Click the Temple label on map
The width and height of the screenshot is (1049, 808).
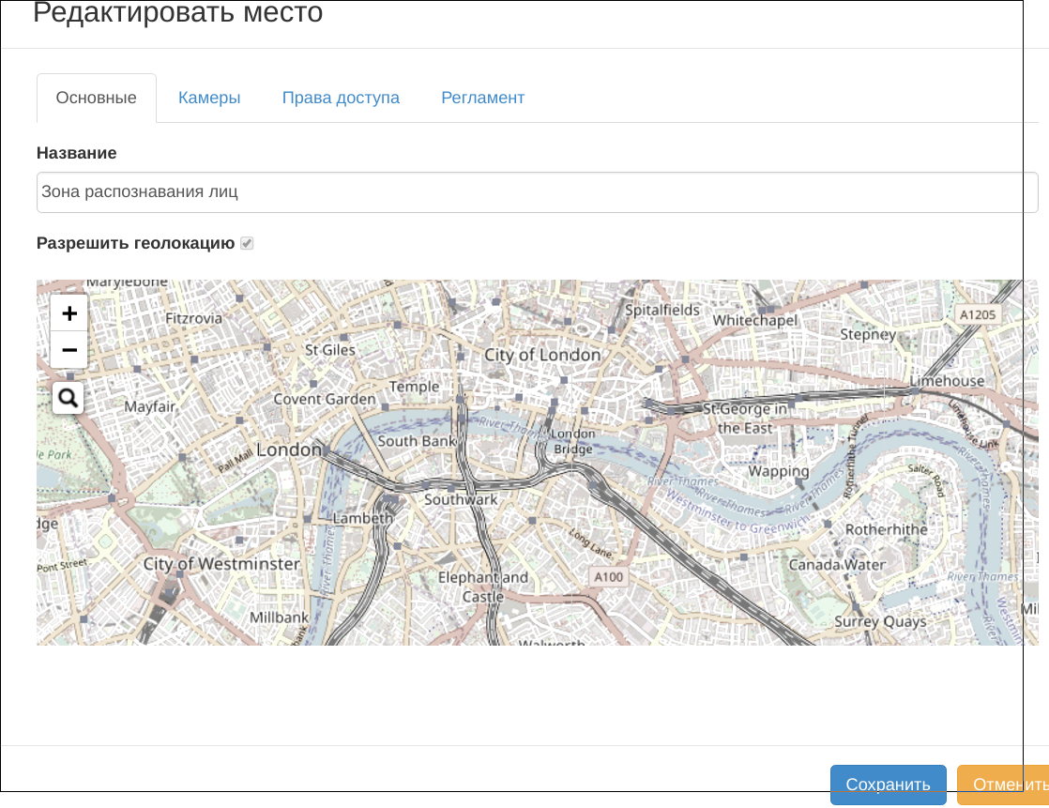coord(414,387)
